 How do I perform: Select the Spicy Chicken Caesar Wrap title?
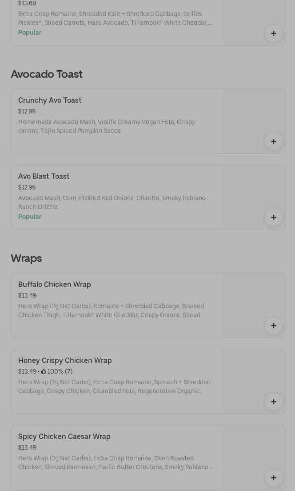64,436
